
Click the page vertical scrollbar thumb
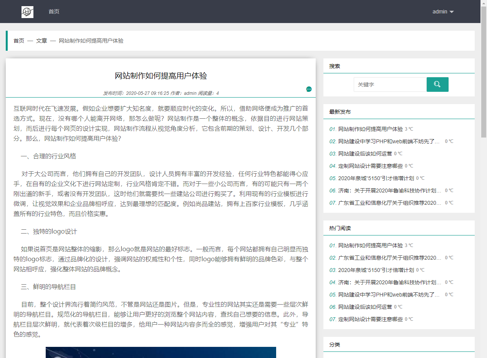click(x=484, y=71)
